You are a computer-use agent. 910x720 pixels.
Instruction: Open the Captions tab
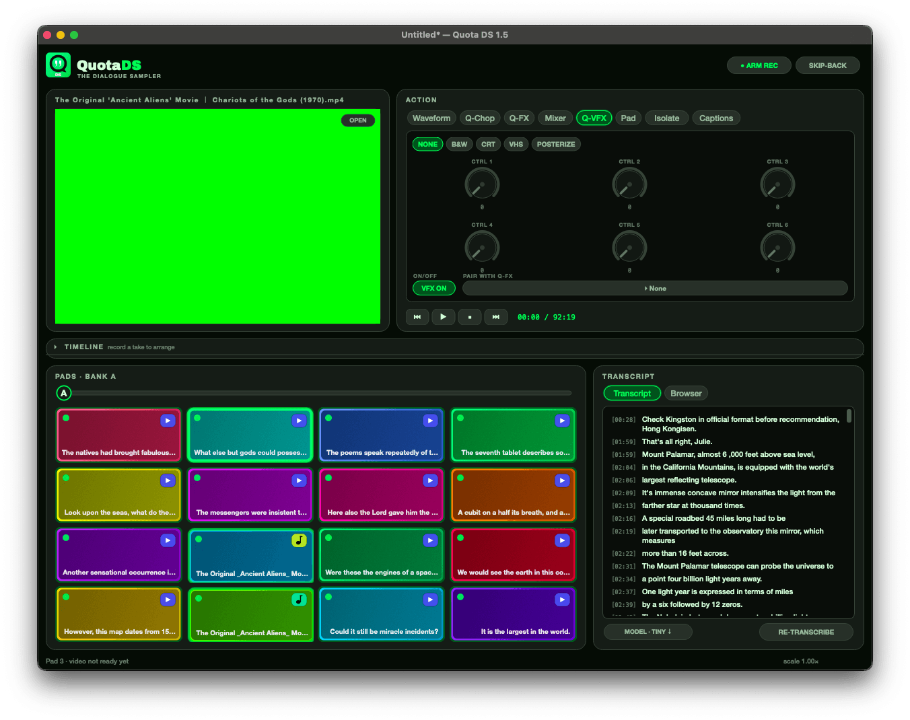716,118
